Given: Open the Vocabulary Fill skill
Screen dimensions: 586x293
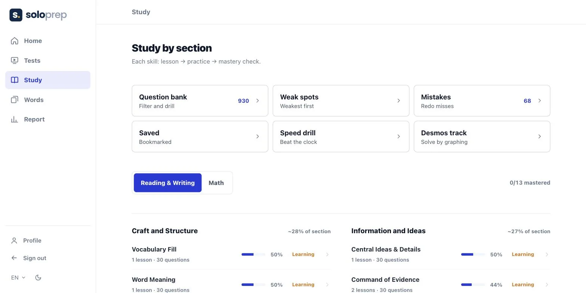Looking at the screenshot, I should click(x=231, y=255).
